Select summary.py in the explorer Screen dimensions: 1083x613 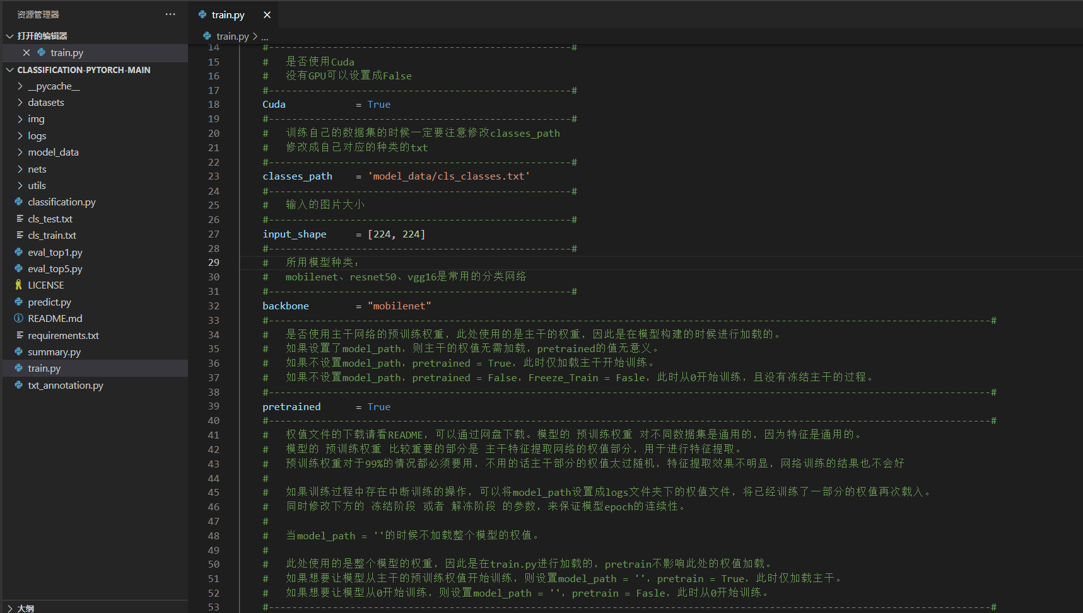54,352
